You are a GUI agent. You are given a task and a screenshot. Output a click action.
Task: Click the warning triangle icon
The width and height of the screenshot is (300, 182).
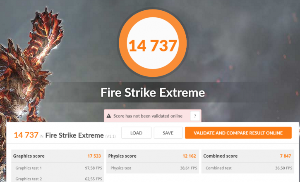(x=109, y=116)
